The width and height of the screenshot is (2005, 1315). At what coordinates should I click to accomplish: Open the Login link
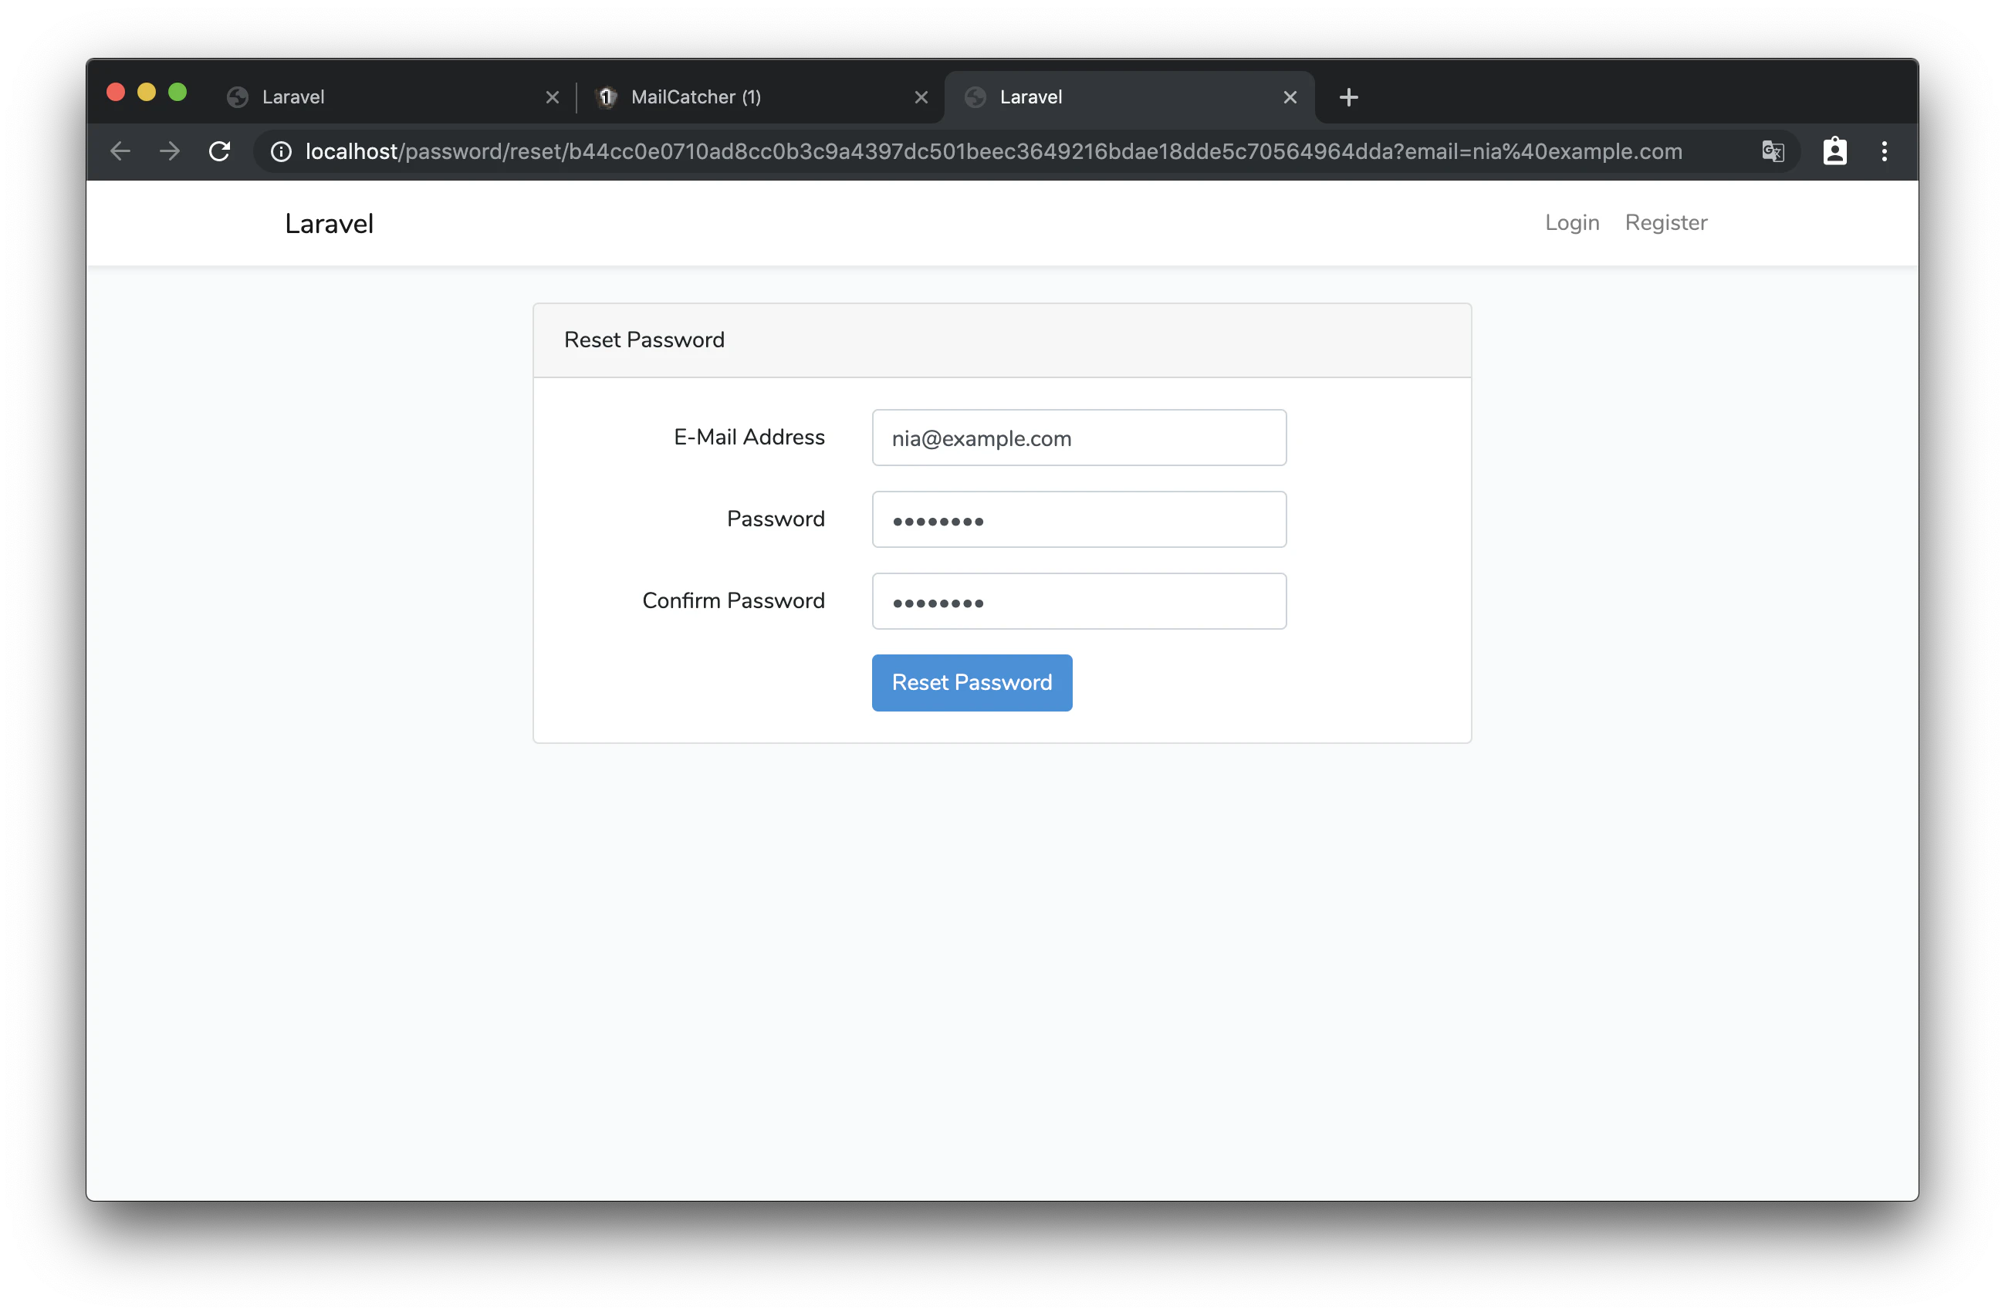[1572, 222]
